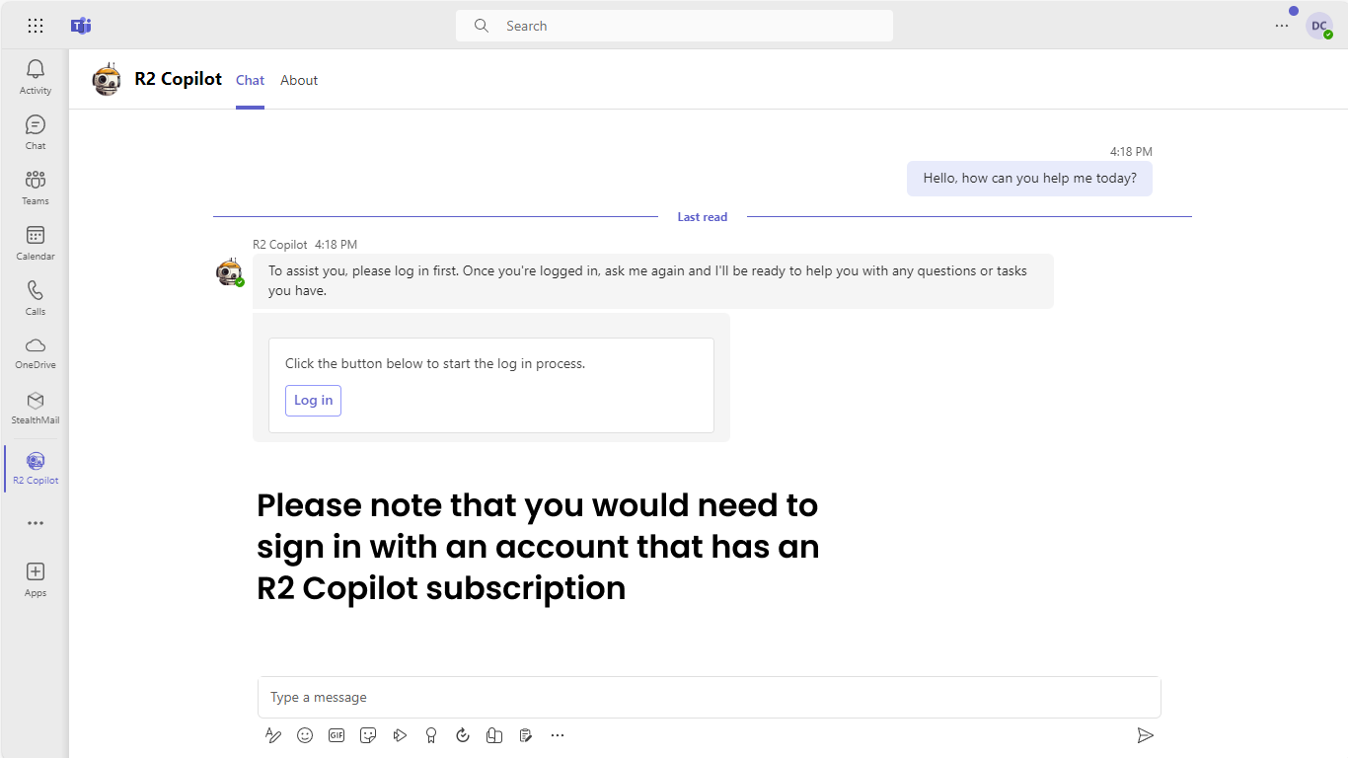1348x758 pixels.
Task: Select R2 Copilot in the sidebar
Action: [35, 467]
